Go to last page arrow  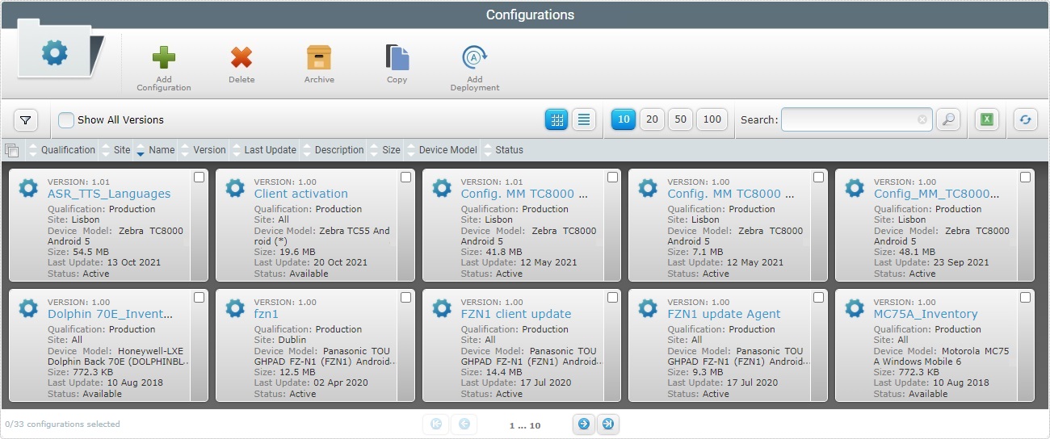tap(608, 424)
